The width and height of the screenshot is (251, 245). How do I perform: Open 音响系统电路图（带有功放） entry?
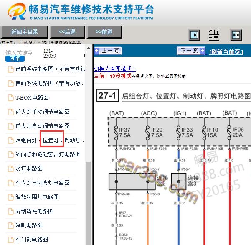pyautogui.click(x=50, y=83)
